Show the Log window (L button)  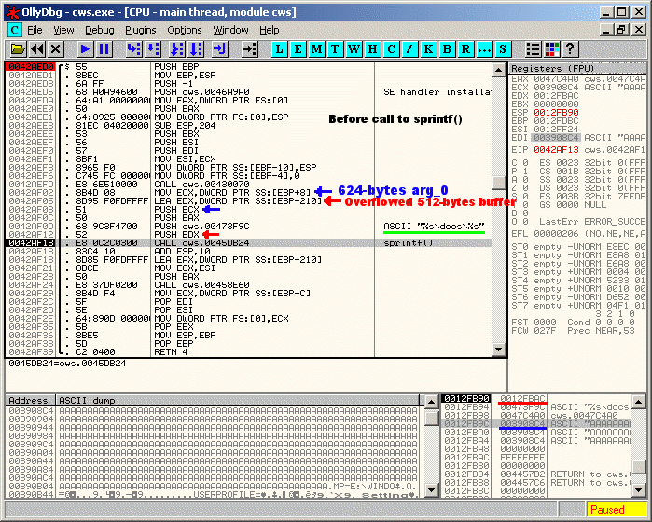pos(280,49)
